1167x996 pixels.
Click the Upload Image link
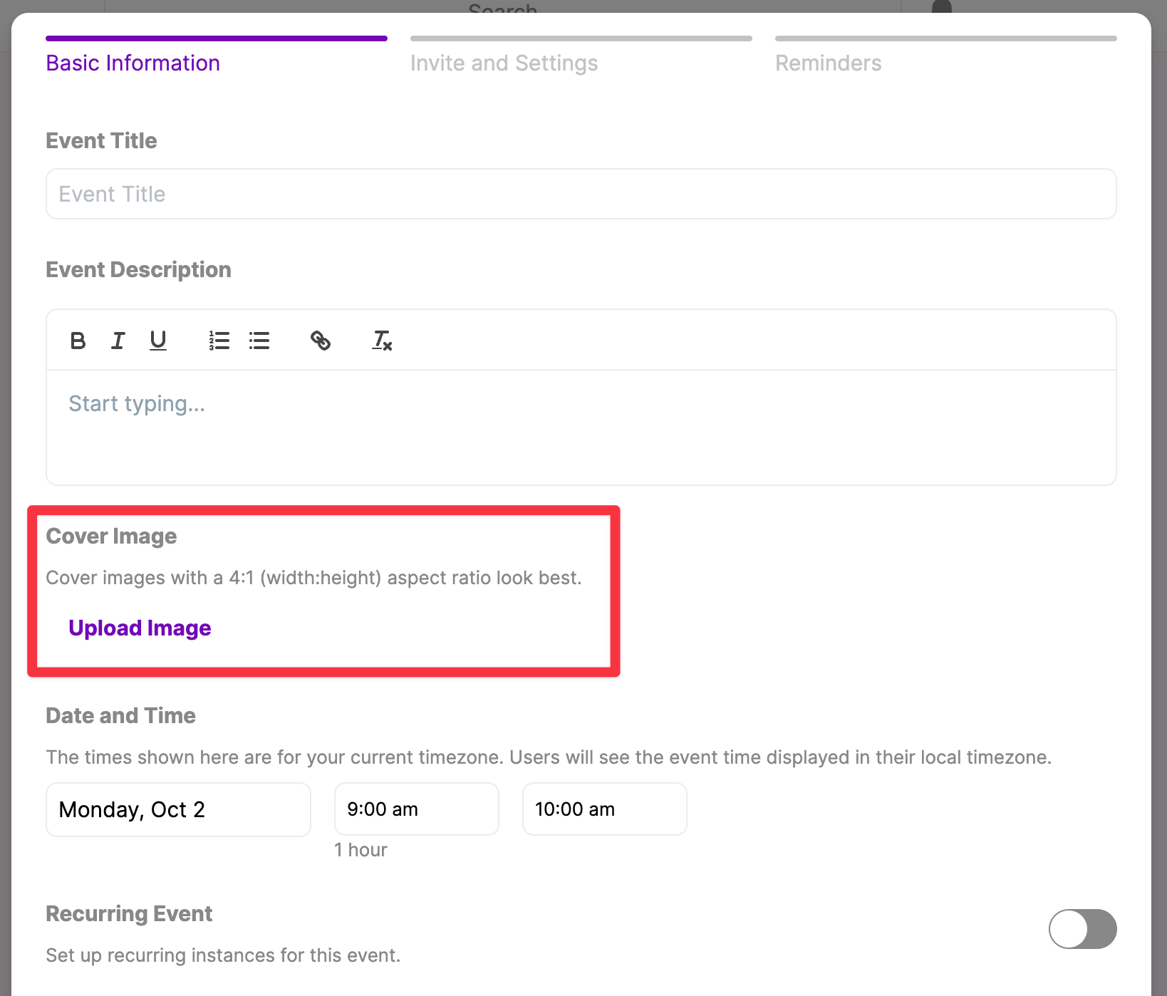tap(140, 628)
